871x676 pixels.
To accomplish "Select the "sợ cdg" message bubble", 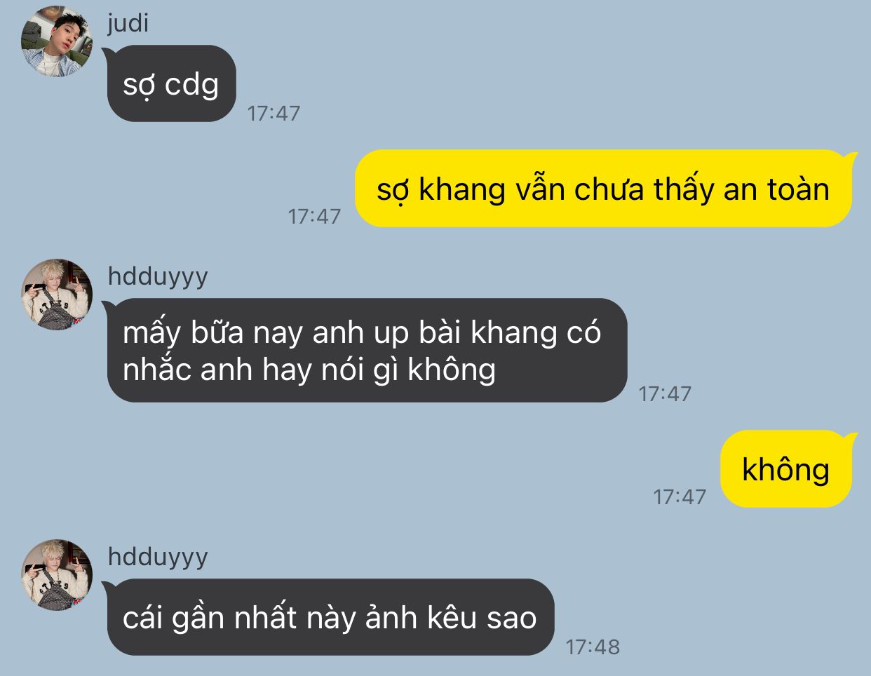I will coord(171,83).
